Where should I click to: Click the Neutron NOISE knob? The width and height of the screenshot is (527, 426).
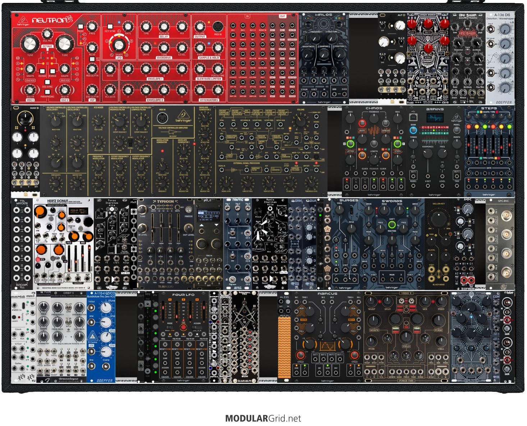click(x=110, y=68)
